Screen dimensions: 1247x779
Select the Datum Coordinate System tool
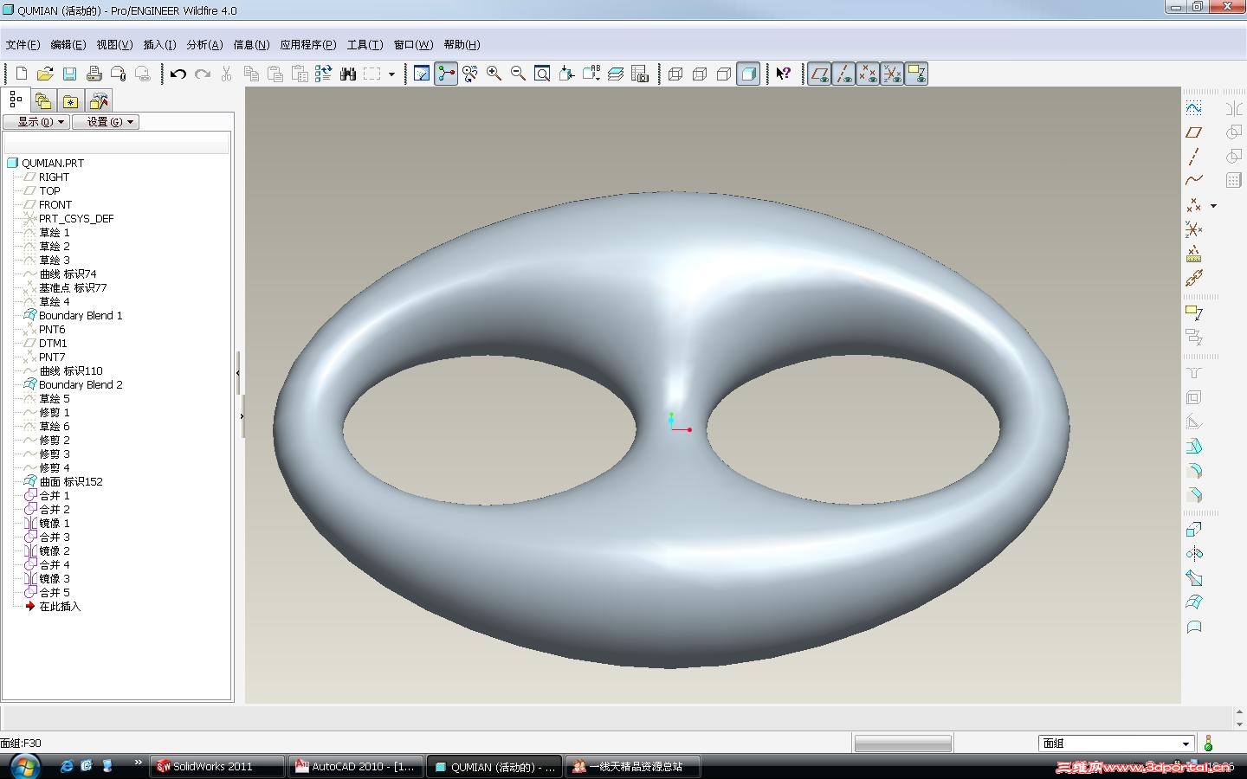click(1194, 229)
